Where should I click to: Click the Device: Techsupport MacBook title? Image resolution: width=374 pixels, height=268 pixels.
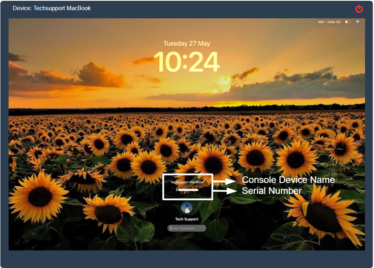coord(52,8)
